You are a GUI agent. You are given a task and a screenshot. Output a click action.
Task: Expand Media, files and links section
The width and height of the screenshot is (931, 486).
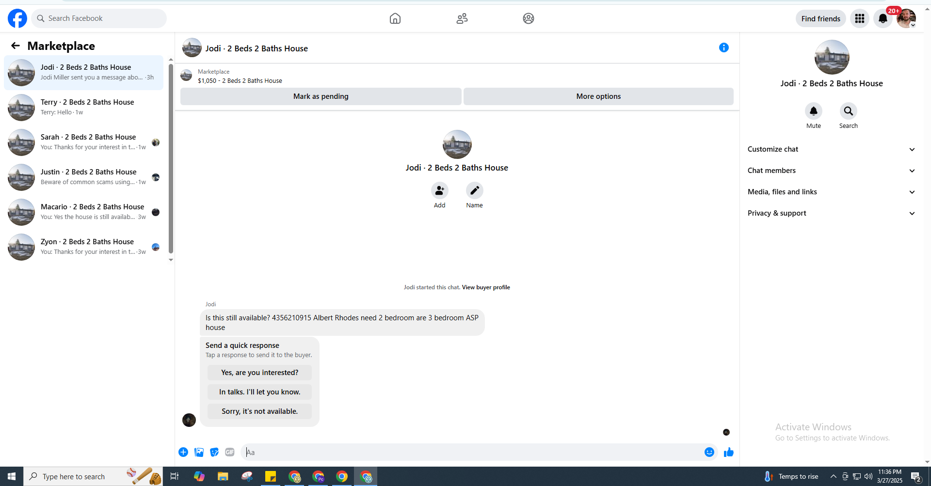pos(832,192)
